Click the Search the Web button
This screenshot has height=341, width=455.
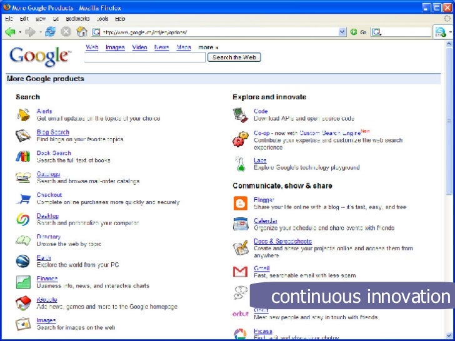click(234, 57)
